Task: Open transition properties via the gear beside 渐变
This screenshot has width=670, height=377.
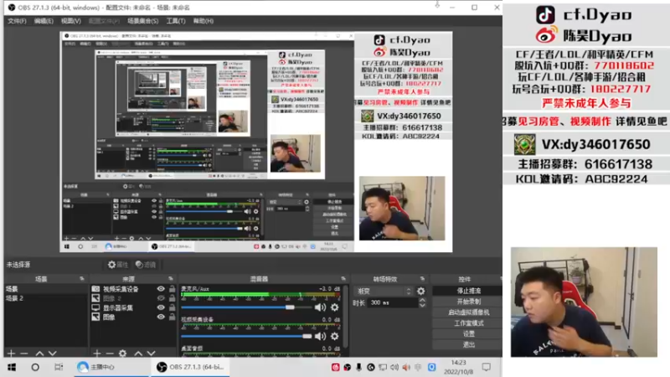Action: (421, 291)
